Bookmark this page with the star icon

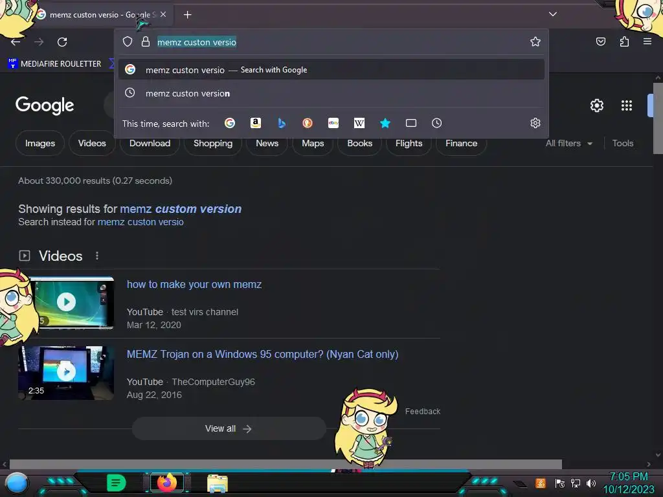535,41
